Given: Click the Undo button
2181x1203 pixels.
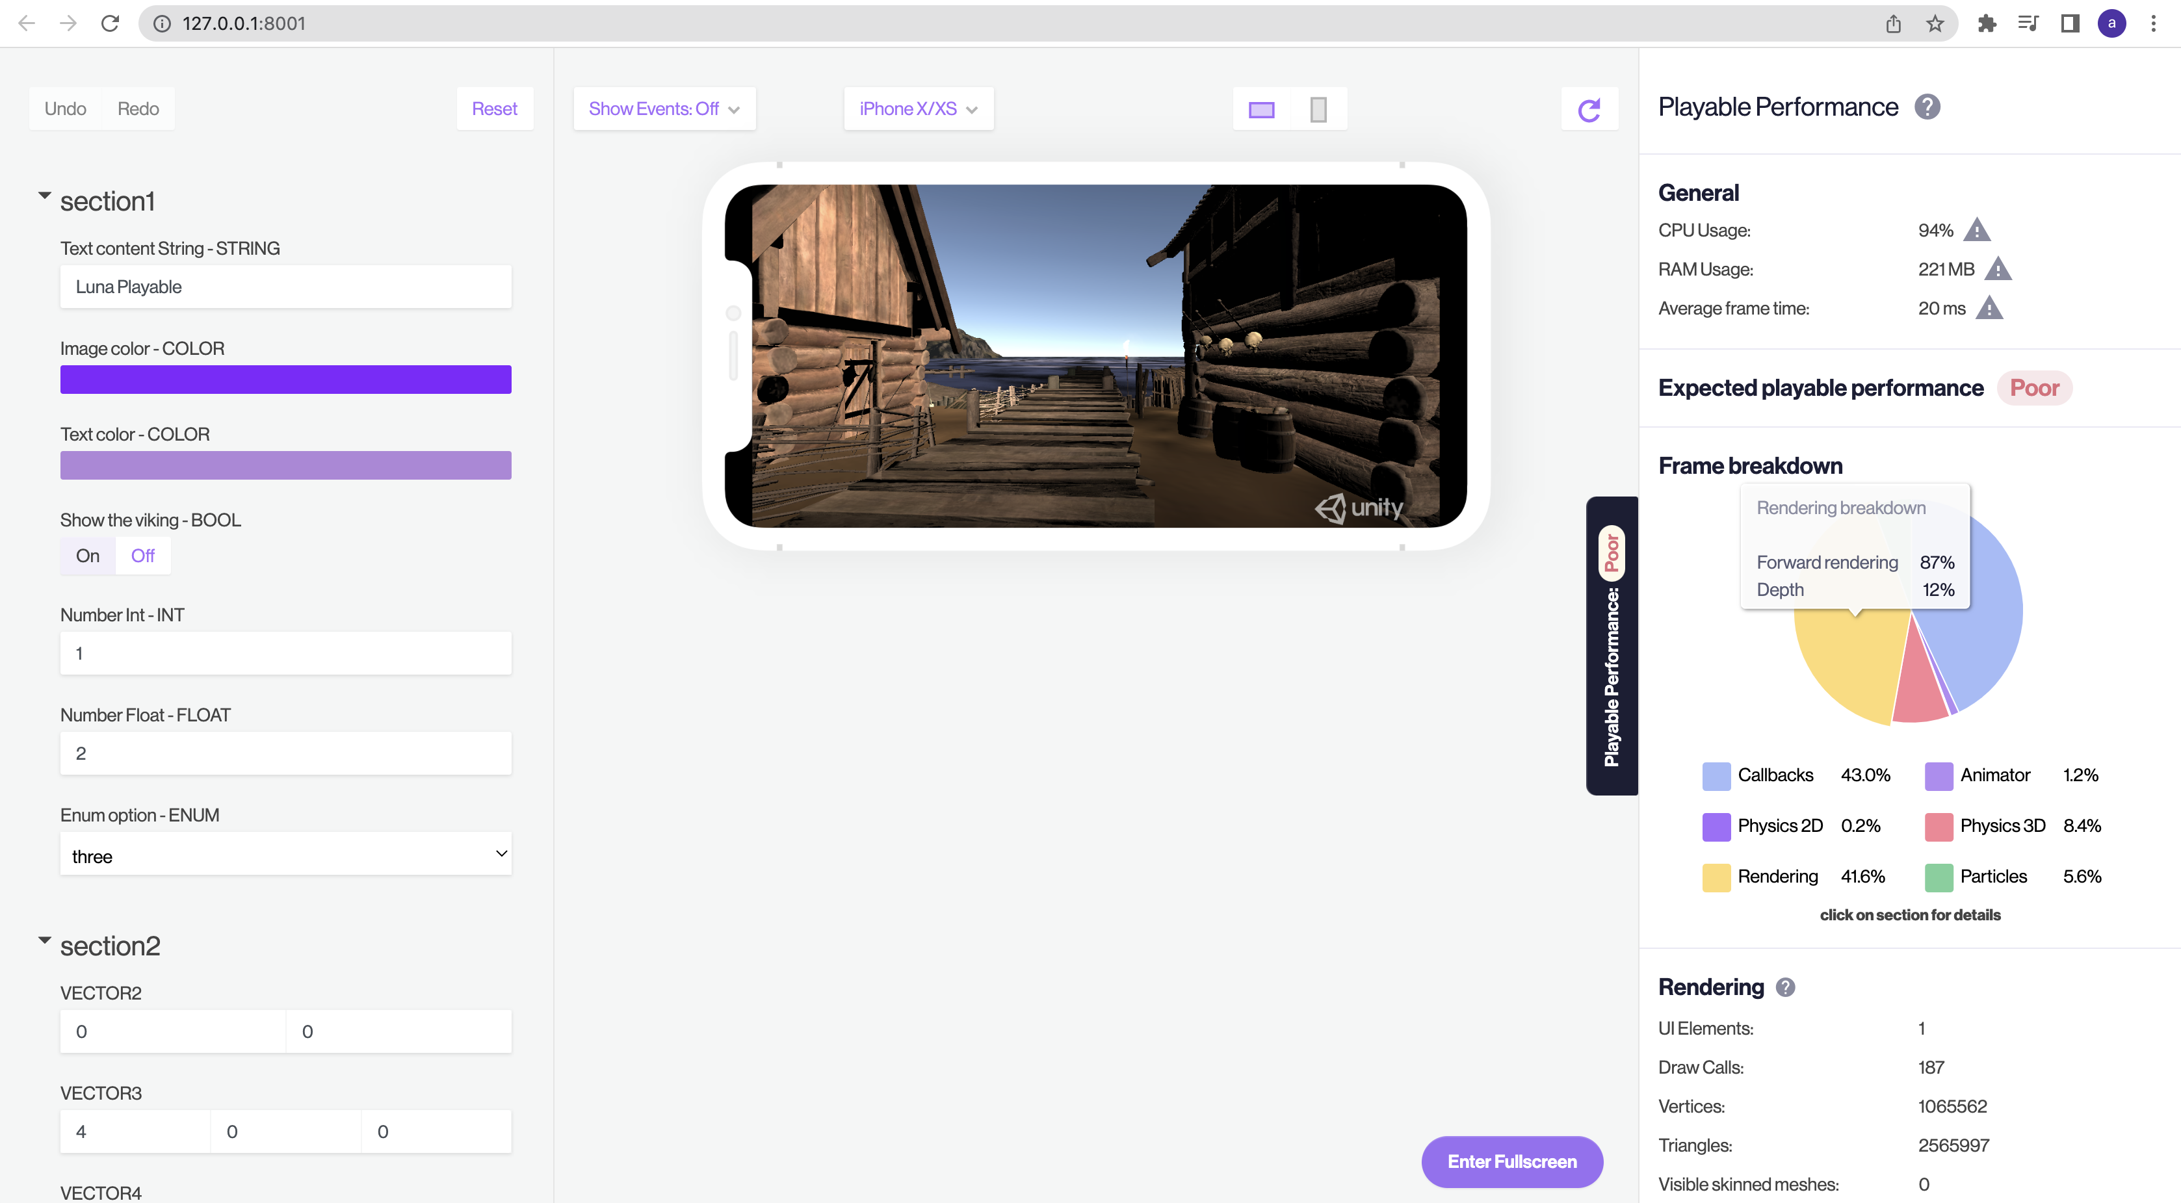Looking at the screenshot, I should 65,109.
